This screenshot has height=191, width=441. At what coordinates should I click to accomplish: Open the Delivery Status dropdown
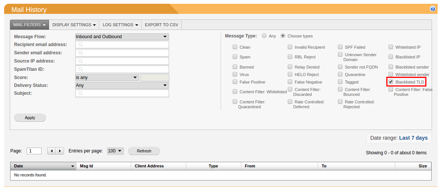[122, 85]
